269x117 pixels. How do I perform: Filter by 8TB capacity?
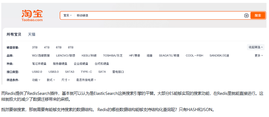coord(70,47)
